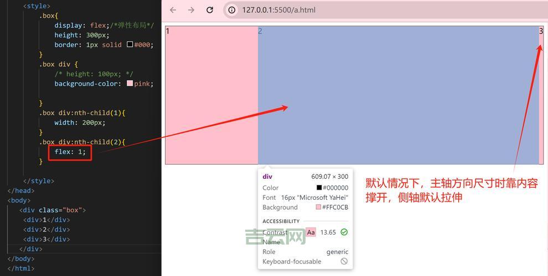Open the pink background-color swatch in code
Viewport: 548px width, 276px height.
coord(130,83)
